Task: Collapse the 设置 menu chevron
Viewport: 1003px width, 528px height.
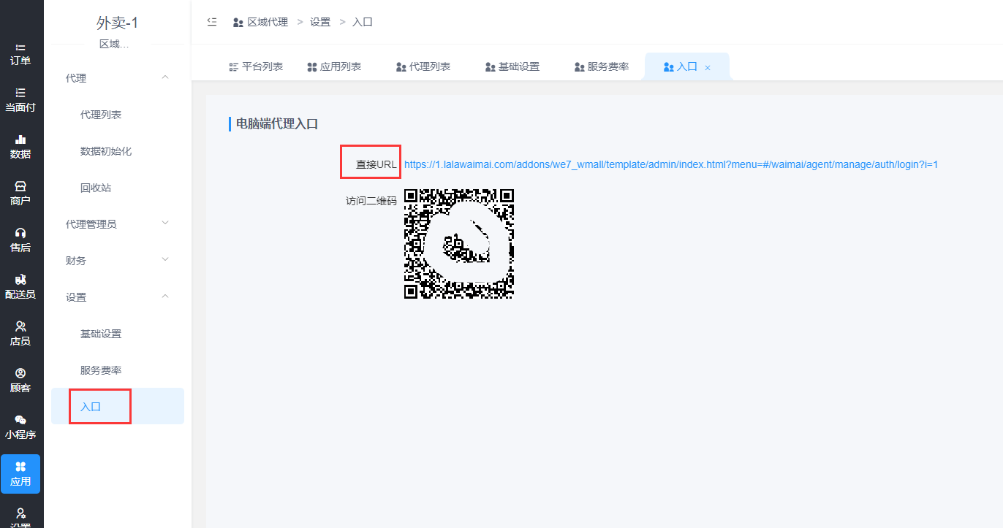Action: pyautogui.click(x=165, y=296)
